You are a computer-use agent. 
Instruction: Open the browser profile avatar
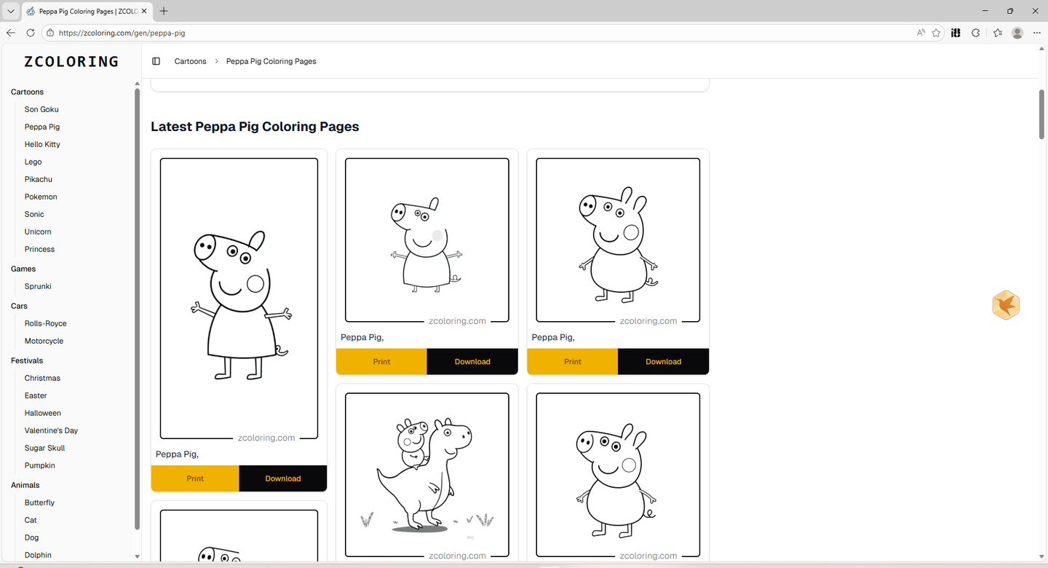(x=1017, y=33)
